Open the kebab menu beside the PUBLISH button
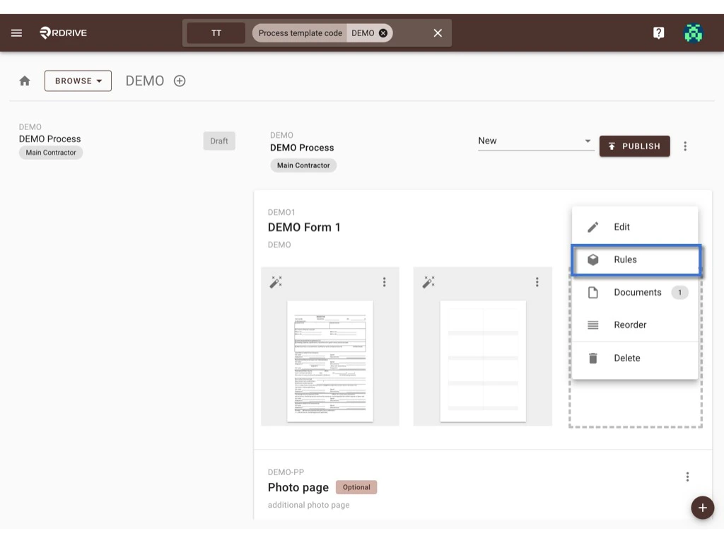The image size is (724, 543). (x=685, y=146)
